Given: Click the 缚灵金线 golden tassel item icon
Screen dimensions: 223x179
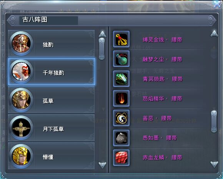Looking at the screenshot, I should click(x=121, y=39).
